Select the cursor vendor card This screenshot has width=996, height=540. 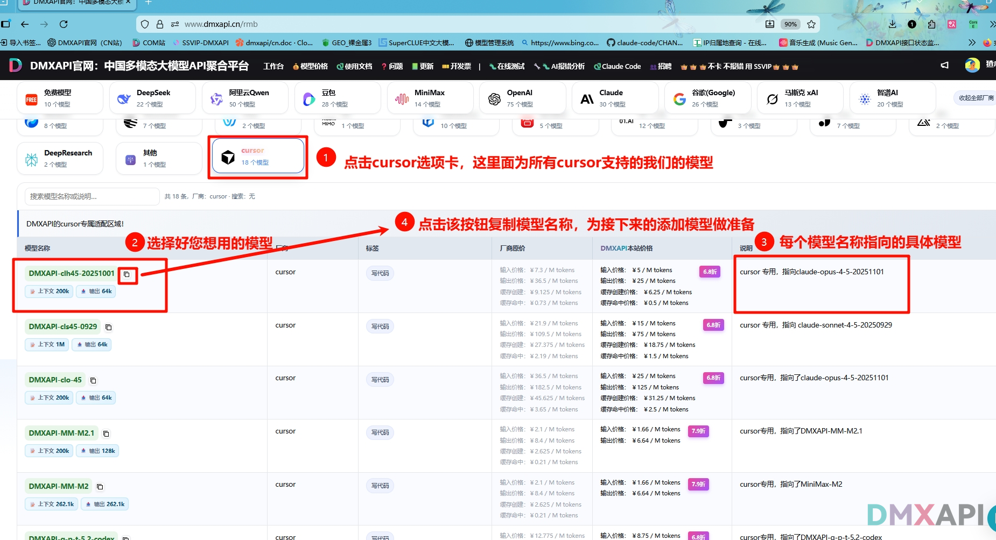258,157
